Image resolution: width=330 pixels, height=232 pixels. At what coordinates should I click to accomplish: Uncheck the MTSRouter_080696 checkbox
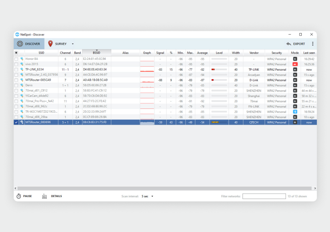tap(16, 122)
